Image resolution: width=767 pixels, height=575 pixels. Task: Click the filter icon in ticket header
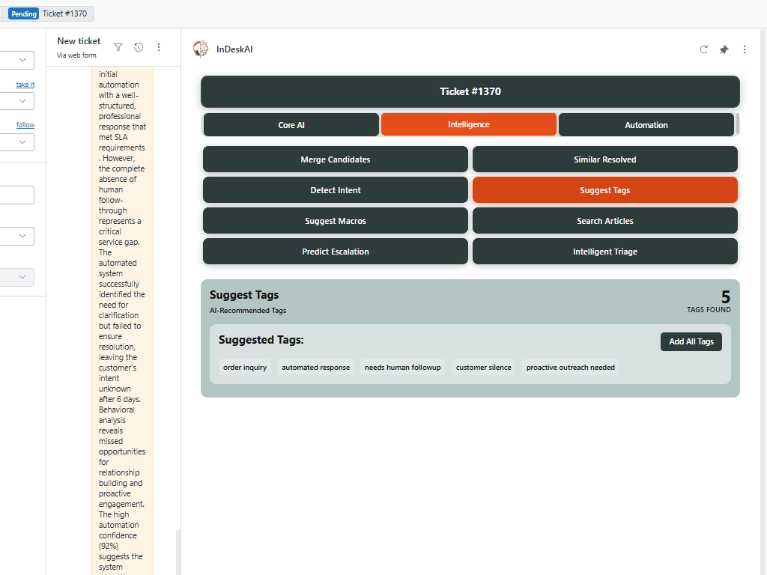click(118, 47)
